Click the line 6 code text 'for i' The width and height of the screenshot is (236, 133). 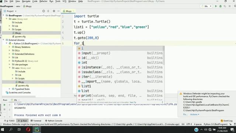pyautogui.click(x=79, y=43)
